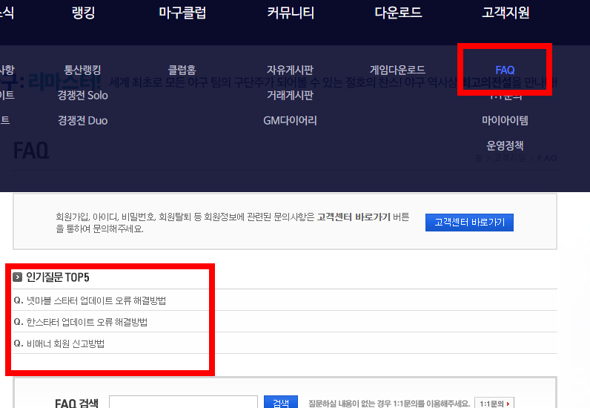Open the 마구클럽 top menu

[x=182, y=13]
